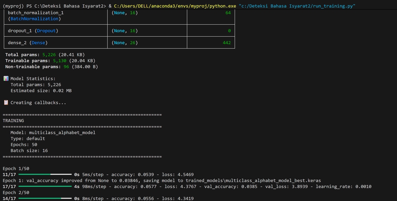Screen dimensions: 397x201
Task: Click the PowerShell prompt text "(myproj) PS"
Action: click(17, 6)
